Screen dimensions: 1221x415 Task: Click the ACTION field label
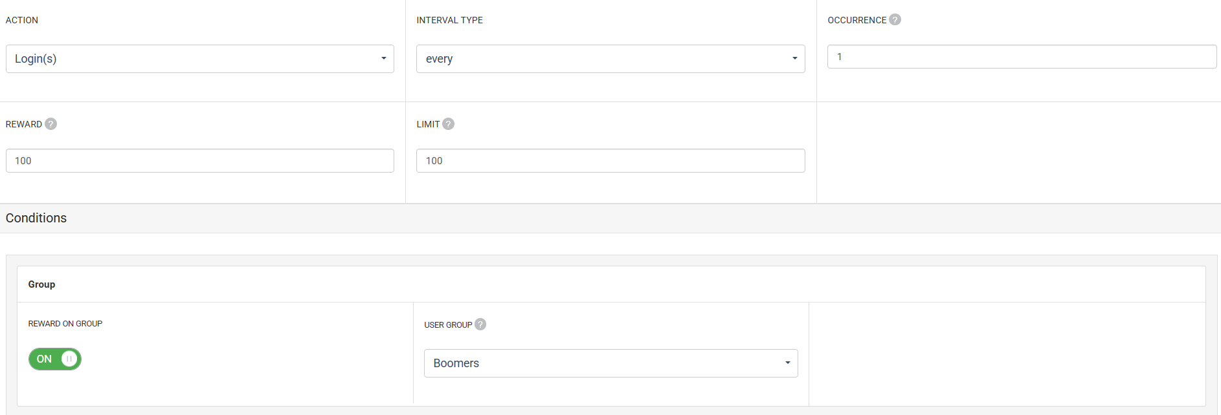point(22,20)
